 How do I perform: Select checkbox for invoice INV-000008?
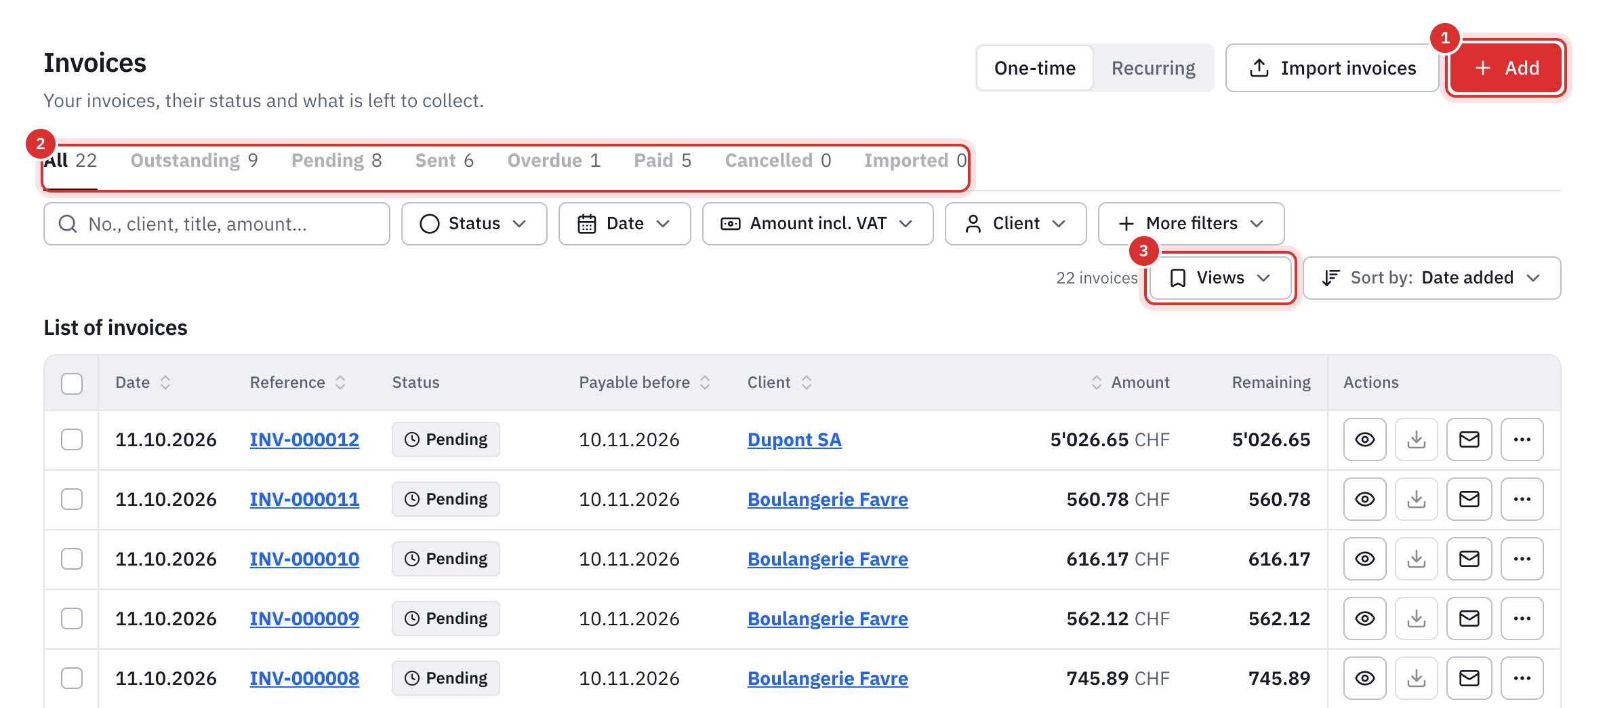click(72, 678)
